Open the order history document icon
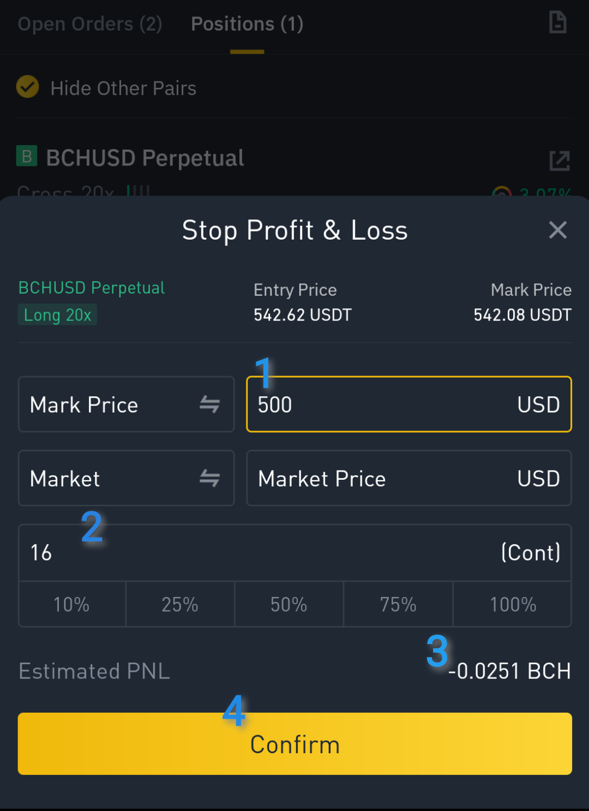Screen dimensions: 589x811 [x=557, y=23]
